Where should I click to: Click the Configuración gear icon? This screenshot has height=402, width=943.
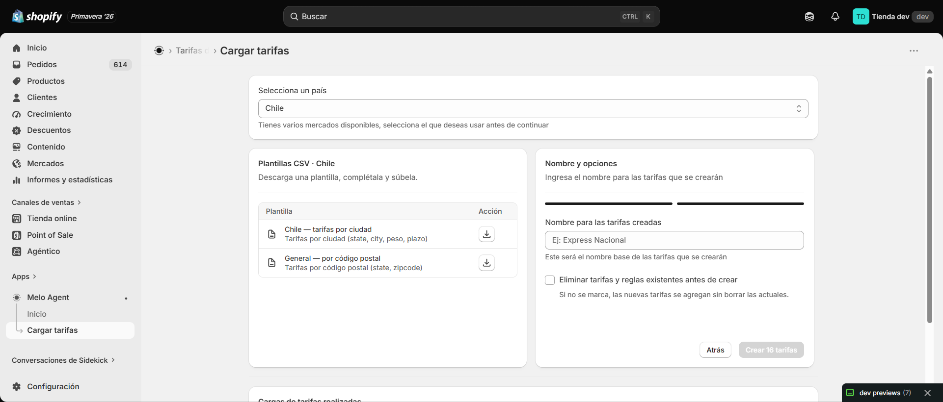click(17, 386)
